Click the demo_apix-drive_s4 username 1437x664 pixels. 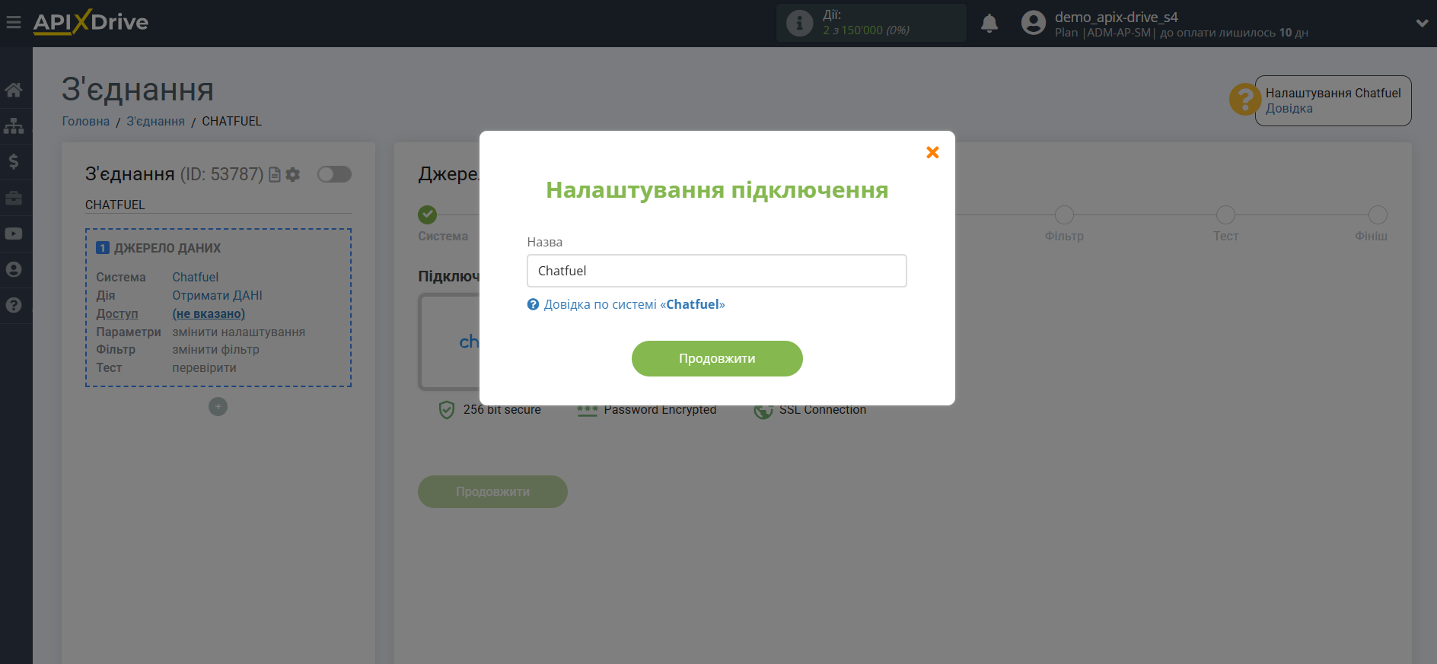point(1116,17)
